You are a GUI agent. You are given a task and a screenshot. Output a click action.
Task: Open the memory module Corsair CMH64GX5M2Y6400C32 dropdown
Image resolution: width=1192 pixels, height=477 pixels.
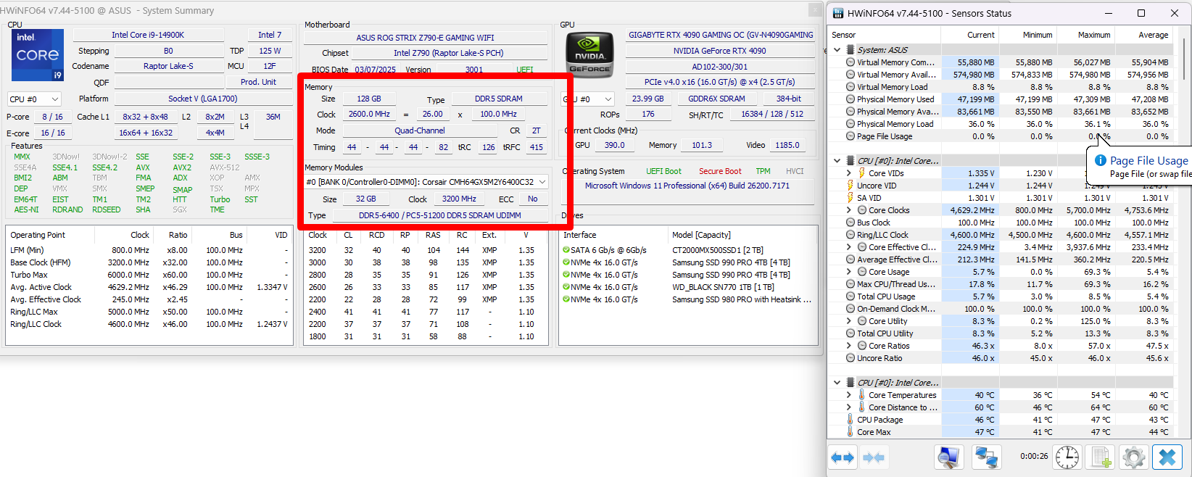click(x=426, y=182)
